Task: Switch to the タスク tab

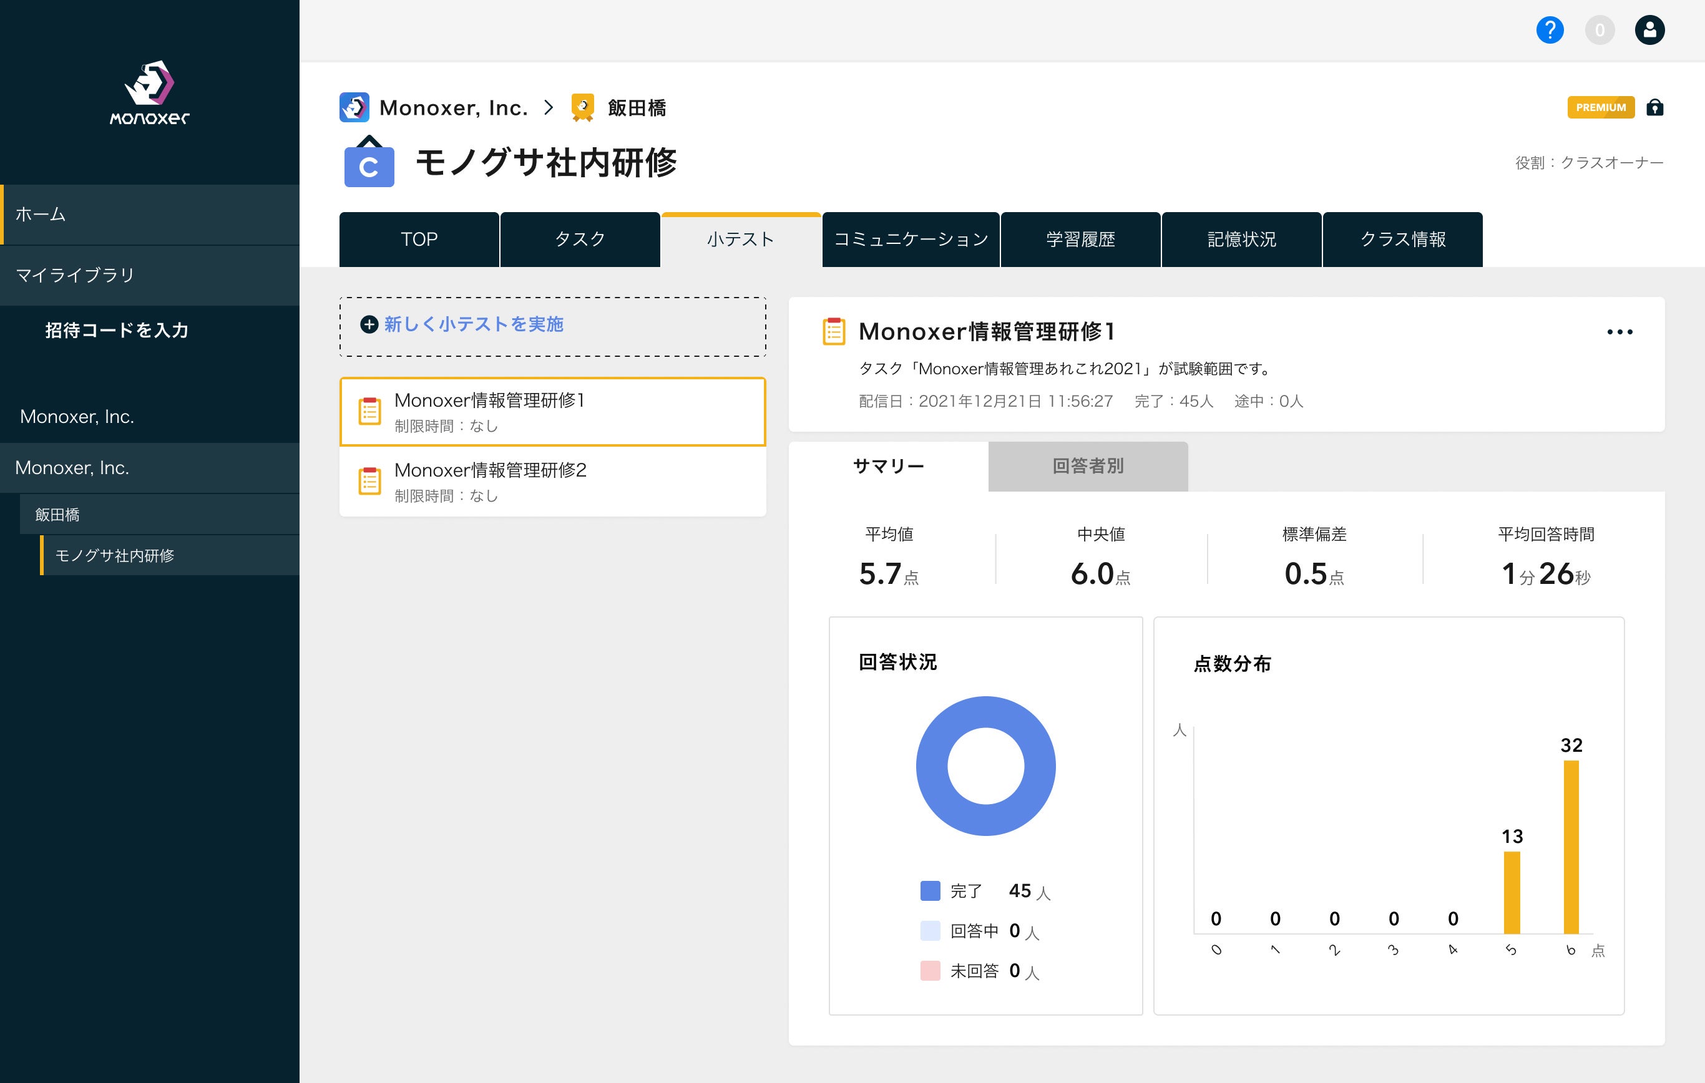Action: click(x=580, y=240)
